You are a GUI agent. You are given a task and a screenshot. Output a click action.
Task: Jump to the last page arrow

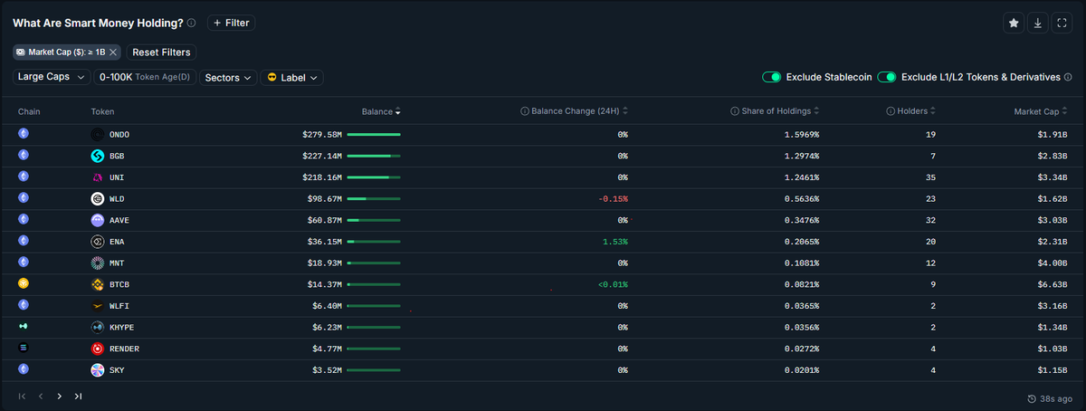coord(79,397)
